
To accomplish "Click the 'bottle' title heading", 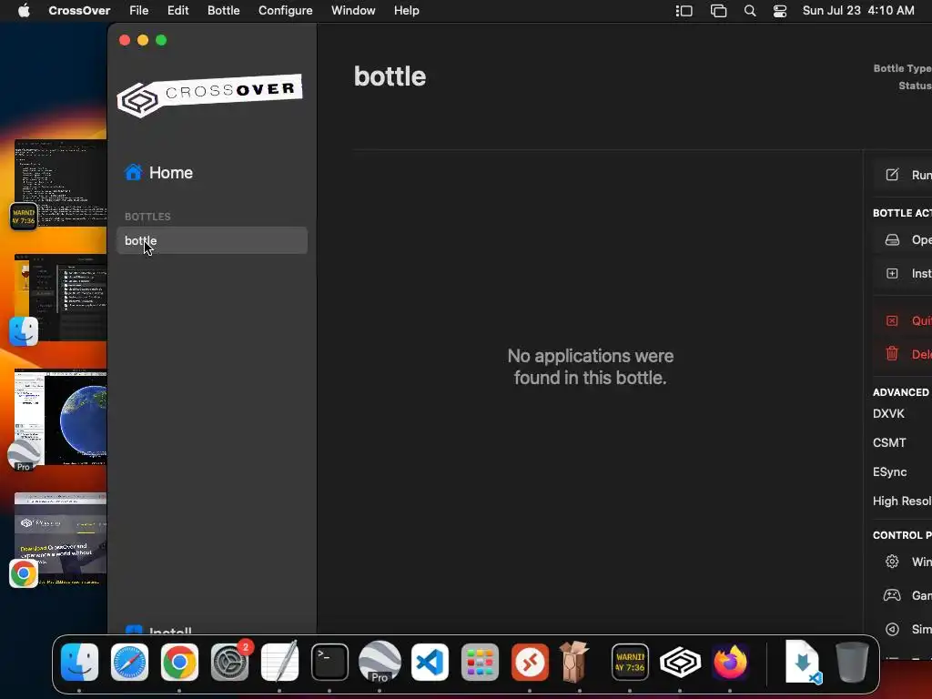I will [x=390, y=76].
